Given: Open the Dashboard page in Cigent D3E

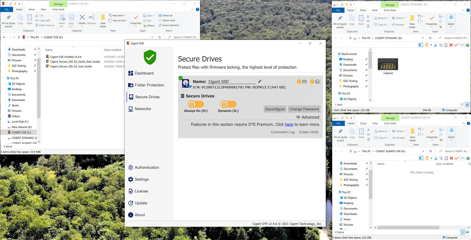Looking at the screenshot, I should pos(144,73).
